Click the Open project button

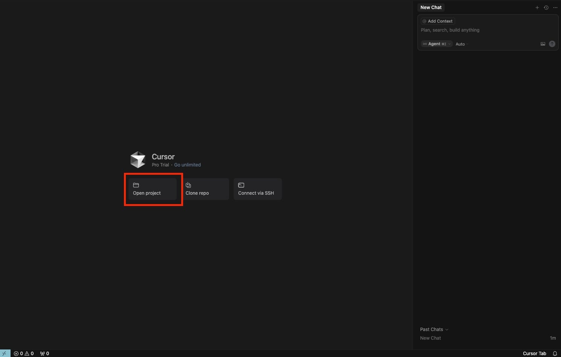[153, 189]
